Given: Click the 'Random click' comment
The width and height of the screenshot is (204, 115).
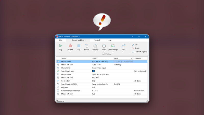Looking at the screenshot, I should (x=139, y=91).
